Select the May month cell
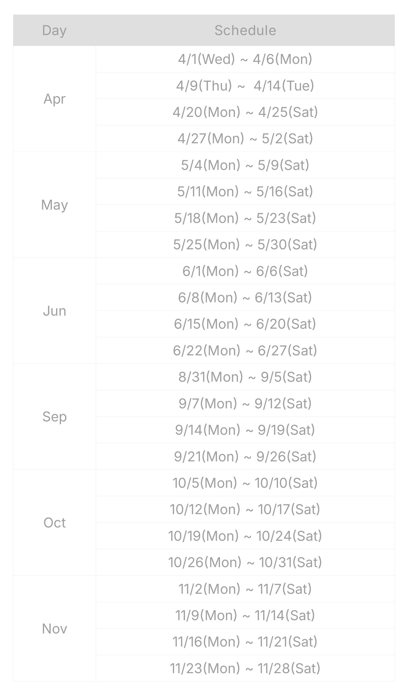 coord(54,205)
